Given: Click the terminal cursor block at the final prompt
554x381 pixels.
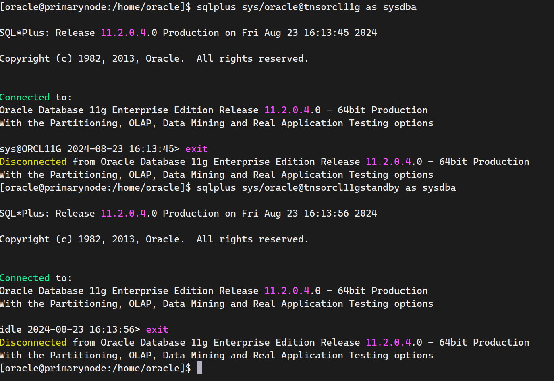Looking at the screenshot, I should (x=199, y=368).
